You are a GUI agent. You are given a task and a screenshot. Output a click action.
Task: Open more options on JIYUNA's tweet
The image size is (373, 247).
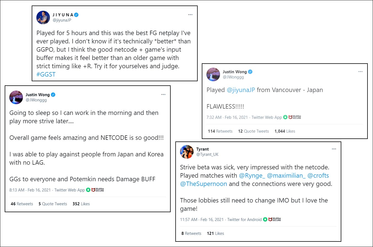pos(190,15)
